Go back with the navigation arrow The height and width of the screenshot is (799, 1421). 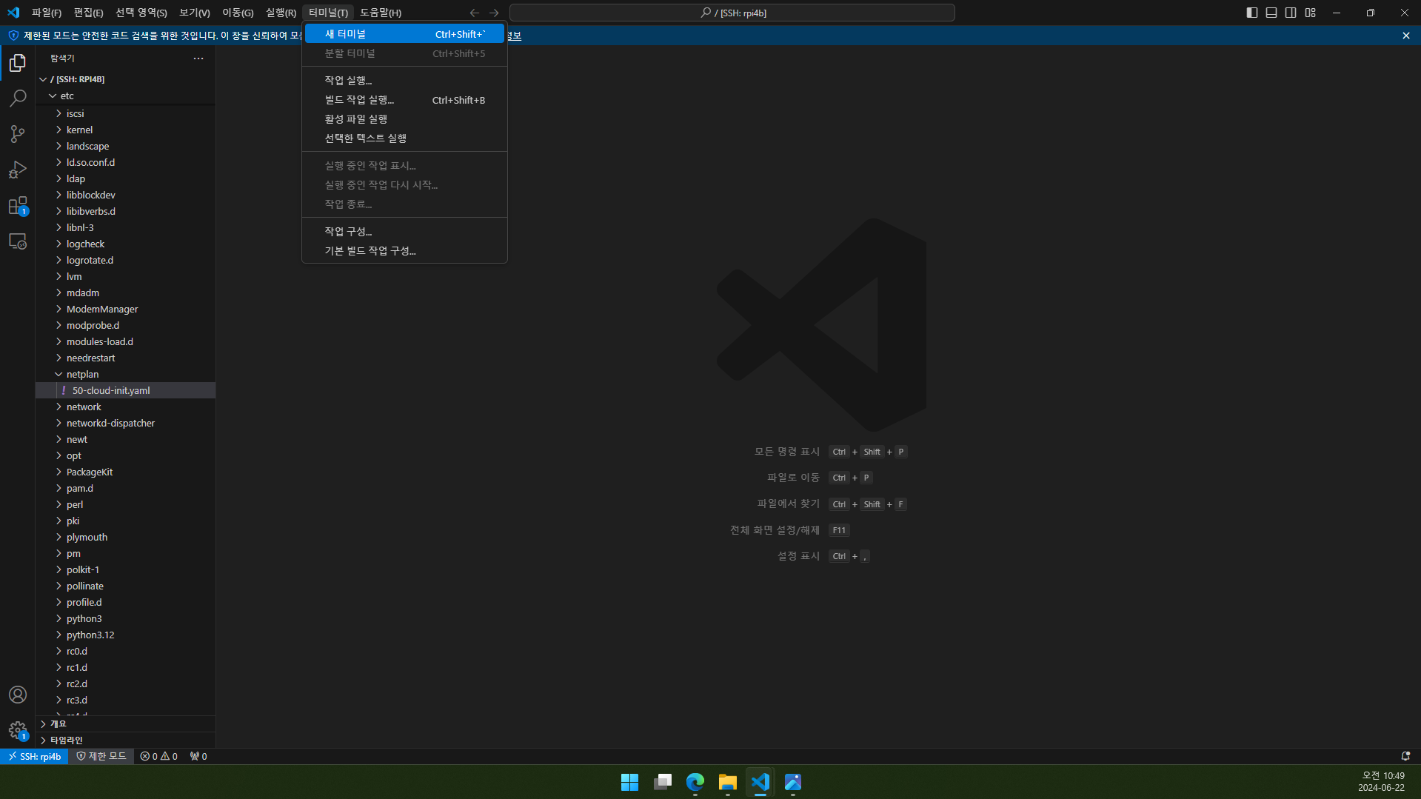pos(475,13)
